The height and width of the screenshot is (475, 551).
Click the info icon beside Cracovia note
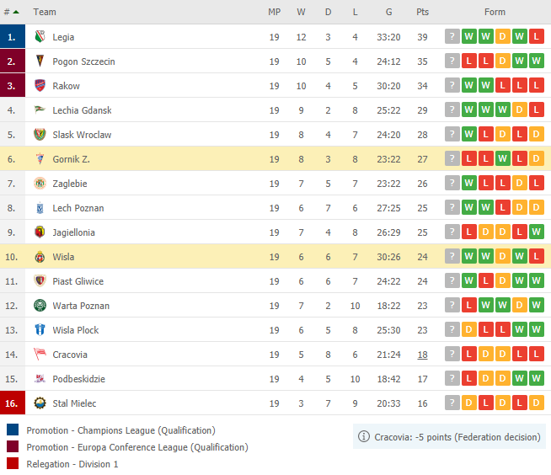(364, 437)
